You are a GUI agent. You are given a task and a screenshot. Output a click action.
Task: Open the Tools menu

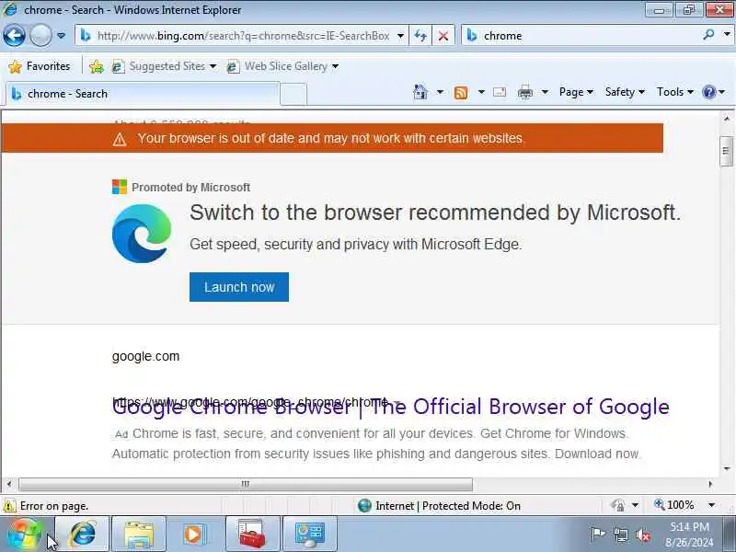tap(674, 92)
